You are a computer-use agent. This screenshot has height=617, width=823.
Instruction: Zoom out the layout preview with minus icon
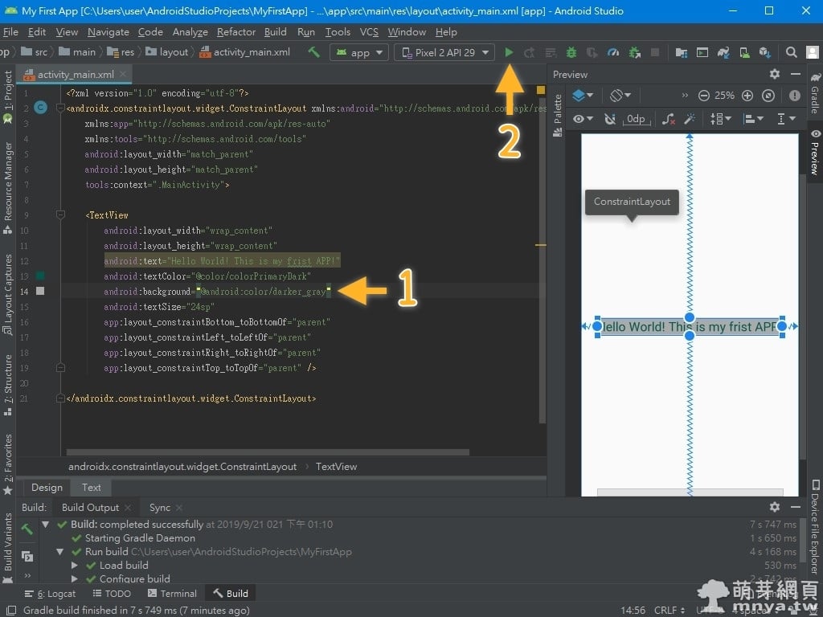pos(704,95)
